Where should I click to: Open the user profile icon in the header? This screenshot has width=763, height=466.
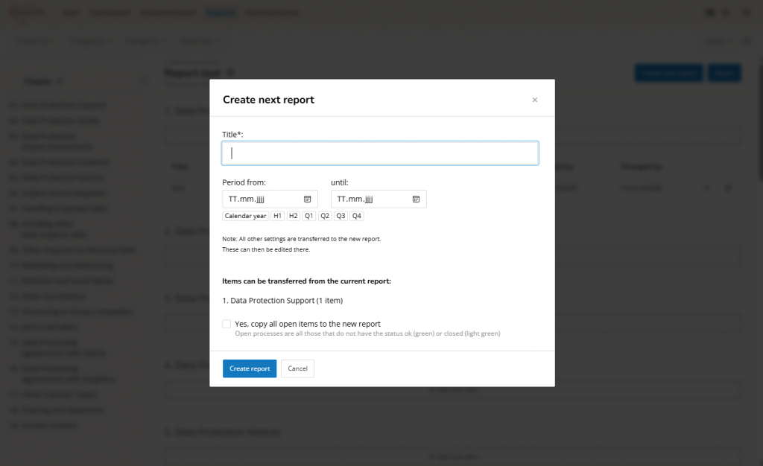[x=744, y=13]
